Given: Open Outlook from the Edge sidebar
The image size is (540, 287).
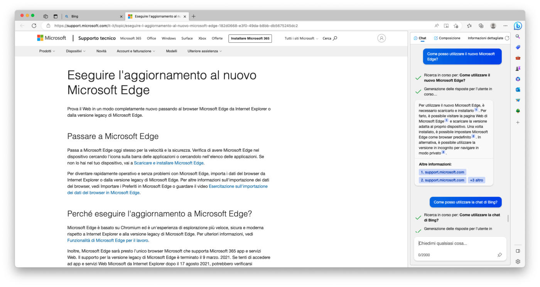Looking at the screenshot, I should point(518,89).
